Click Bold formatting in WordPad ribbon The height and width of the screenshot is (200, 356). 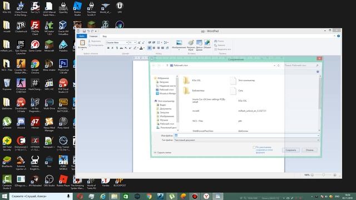[x=108, y=48]
